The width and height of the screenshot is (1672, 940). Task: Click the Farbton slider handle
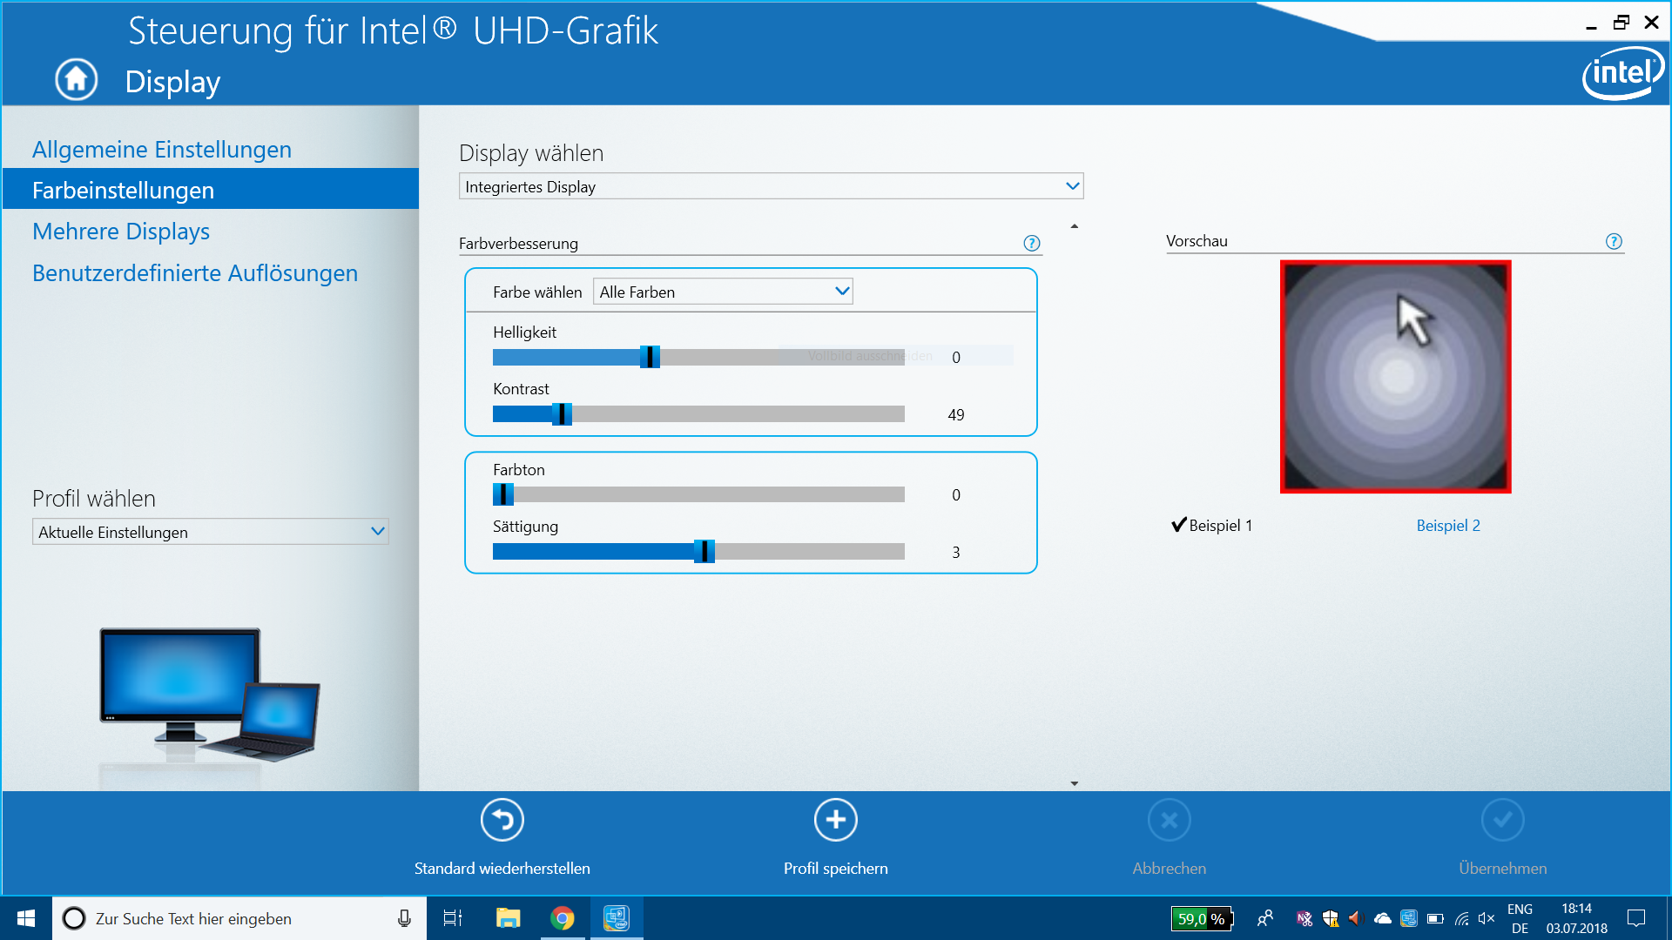[x=503, y=494]
